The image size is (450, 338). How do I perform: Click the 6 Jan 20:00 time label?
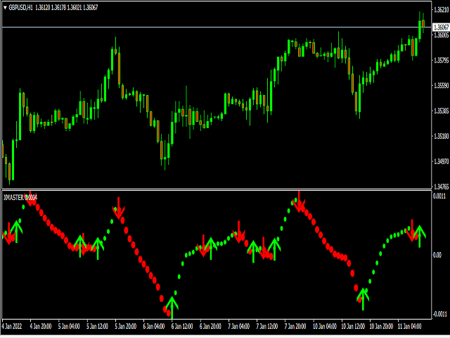[x=211, y=326]
